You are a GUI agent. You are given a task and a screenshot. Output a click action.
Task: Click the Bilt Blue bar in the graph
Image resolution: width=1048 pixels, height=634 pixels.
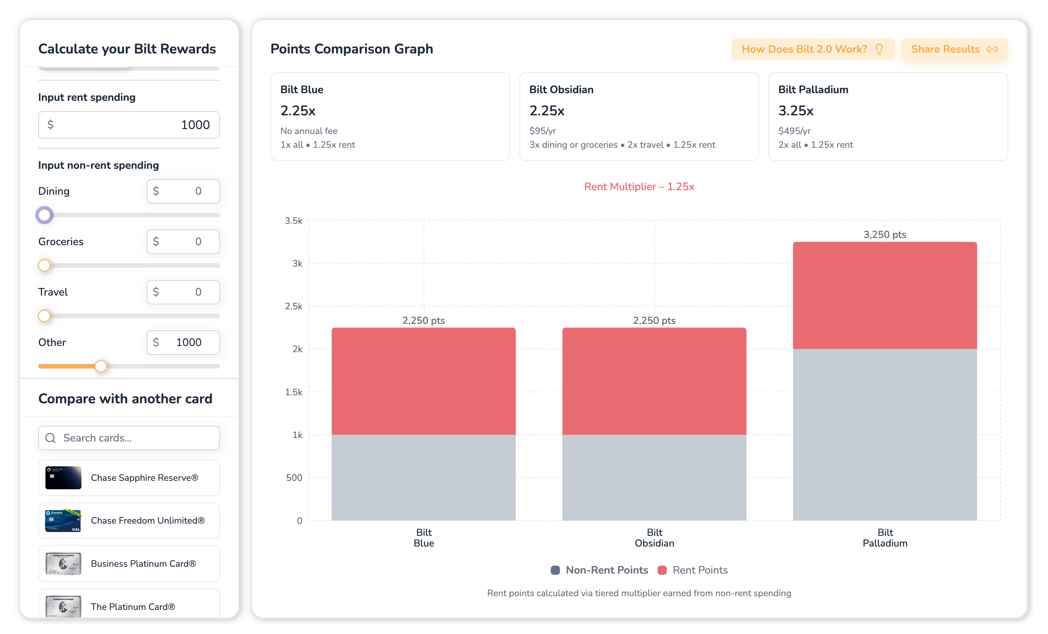(424, 424)
